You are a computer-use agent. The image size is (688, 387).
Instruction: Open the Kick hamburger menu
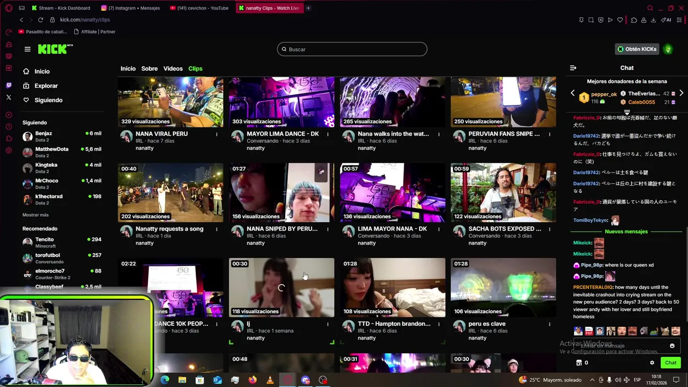click(27, 49)
